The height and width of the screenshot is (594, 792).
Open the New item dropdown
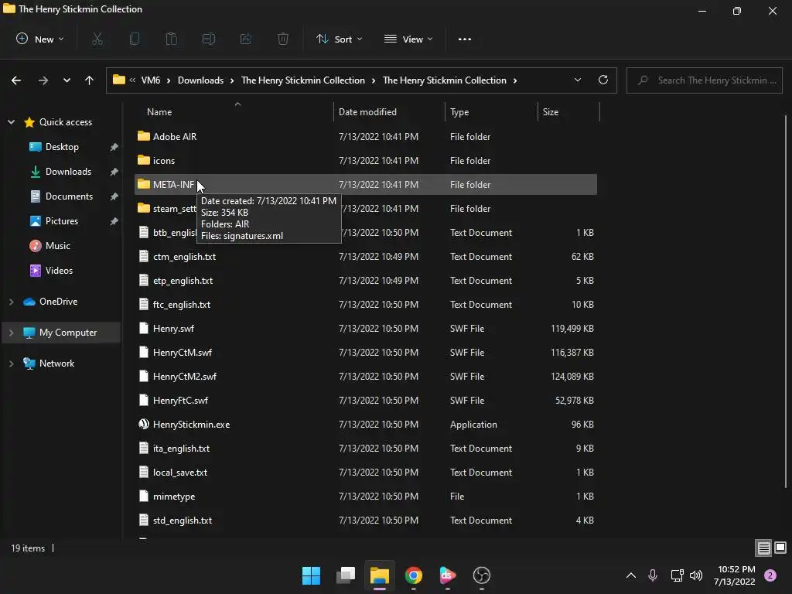[40, 39]
